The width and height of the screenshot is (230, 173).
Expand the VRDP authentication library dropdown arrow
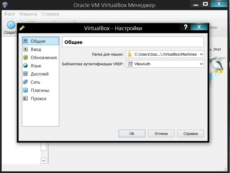(x=201, y=64)
